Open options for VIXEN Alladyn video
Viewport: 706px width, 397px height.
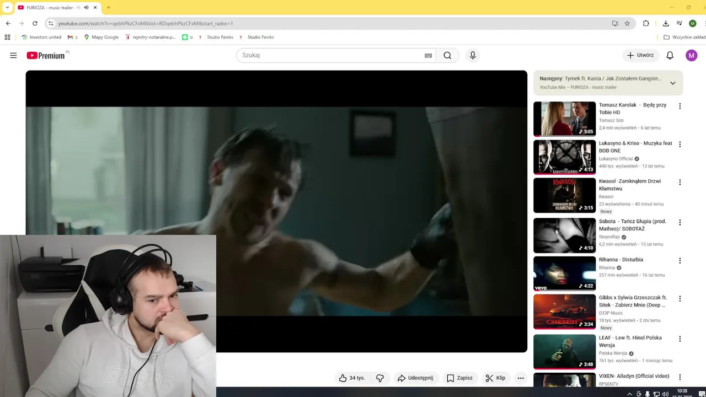pyautogui.click(x=680, y=377)
